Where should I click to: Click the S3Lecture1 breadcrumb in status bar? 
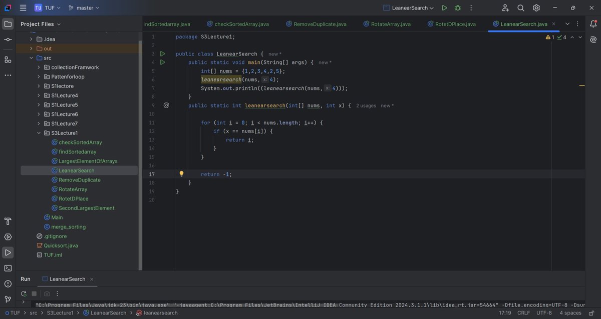coord(60,313)
